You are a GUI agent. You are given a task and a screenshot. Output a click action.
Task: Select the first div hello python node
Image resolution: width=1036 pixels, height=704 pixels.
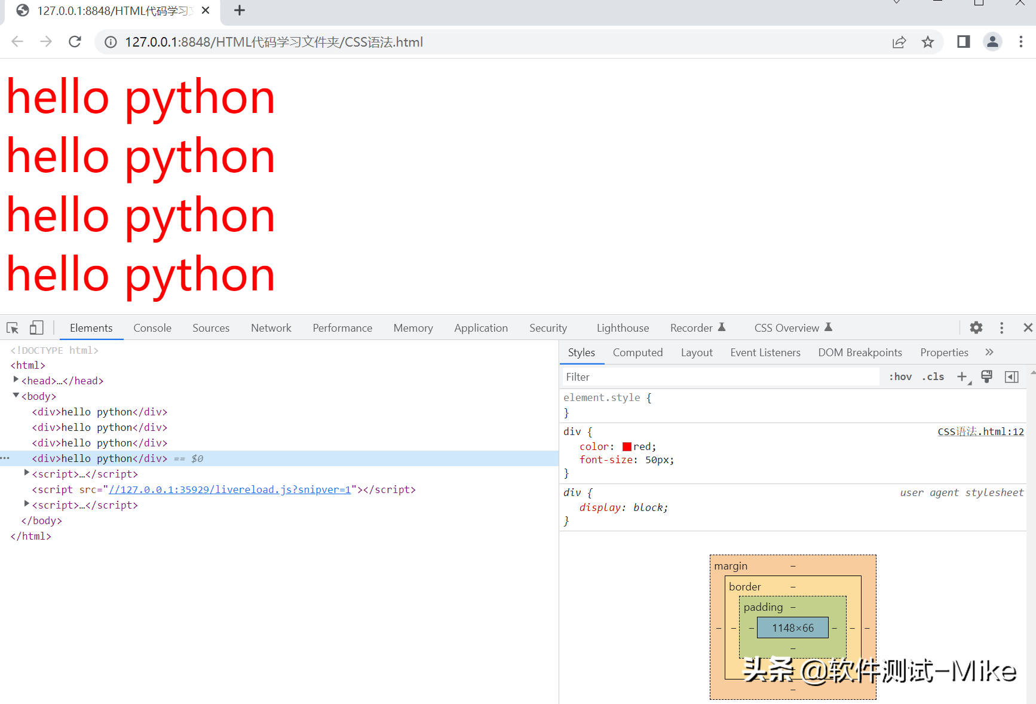[x=100, y=412]
